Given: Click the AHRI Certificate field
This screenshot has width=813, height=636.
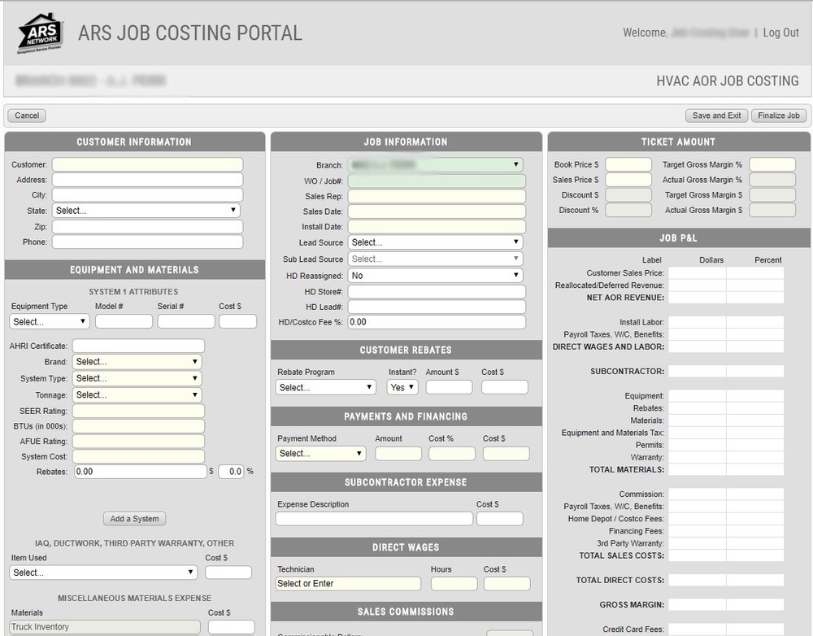Looking at the screenshot, I should click(138, 346).
